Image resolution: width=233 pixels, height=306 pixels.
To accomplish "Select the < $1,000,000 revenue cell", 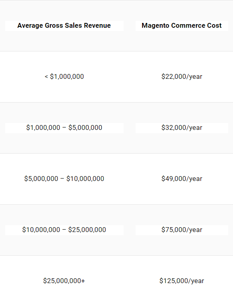I will 64,76.
